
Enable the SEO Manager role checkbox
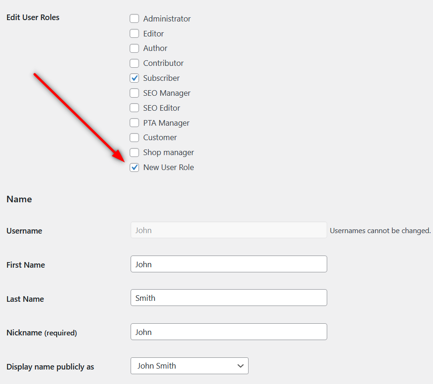coord(134,93)
